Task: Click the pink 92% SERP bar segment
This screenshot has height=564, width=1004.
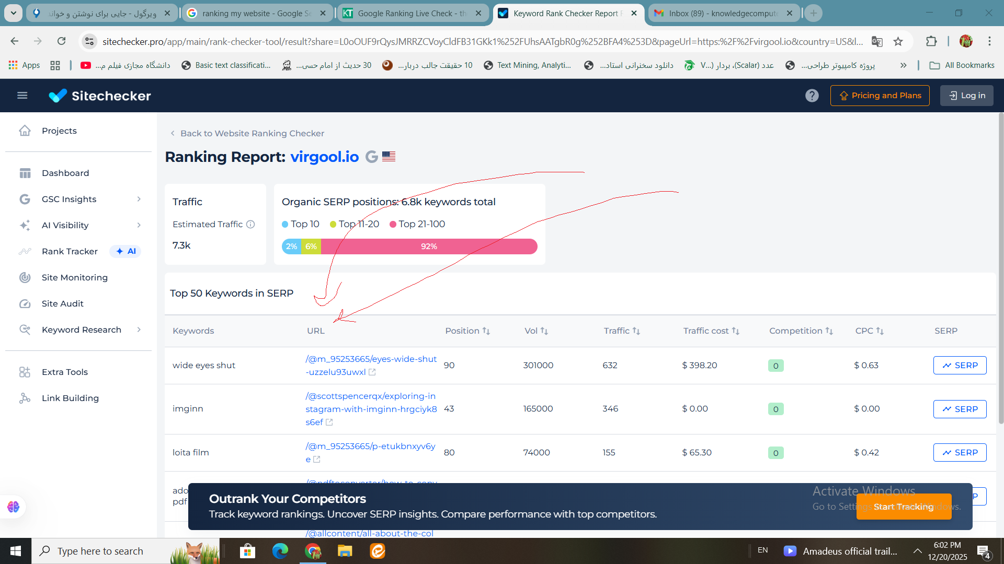Action: click(x=429, y=246)
